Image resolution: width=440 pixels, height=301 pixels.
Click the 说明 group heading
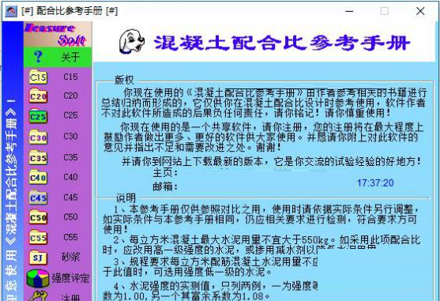pos(126,198)
